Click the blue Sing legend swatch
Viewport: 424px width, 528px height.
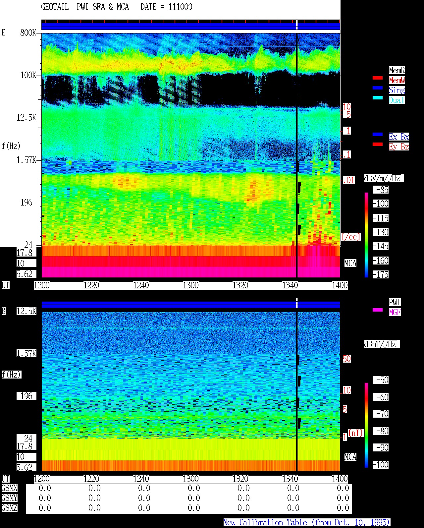pos(378,88)
